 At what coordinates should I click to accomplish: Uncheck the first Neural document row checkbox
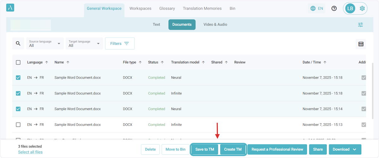tap(18, 78)
